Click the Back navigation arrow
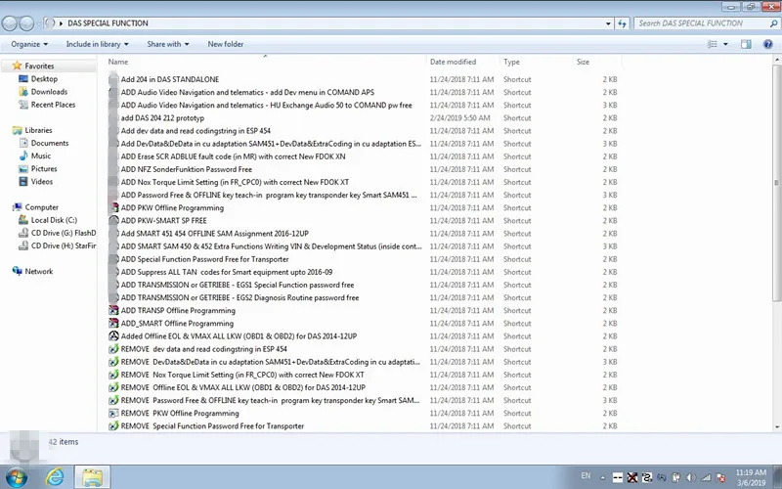Viewport: 782px width, 489px height. pos(10,22)
